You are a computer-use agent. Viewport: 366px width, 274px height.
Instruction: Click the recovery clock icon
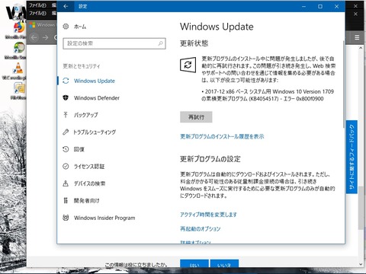66,149
